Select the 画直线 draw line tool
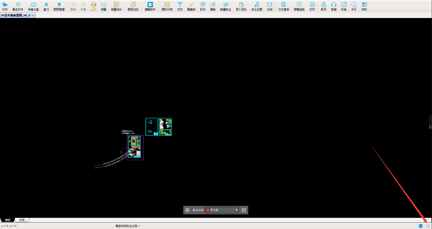This screenshot has width=432, height=229. click(x=191, y=6)
